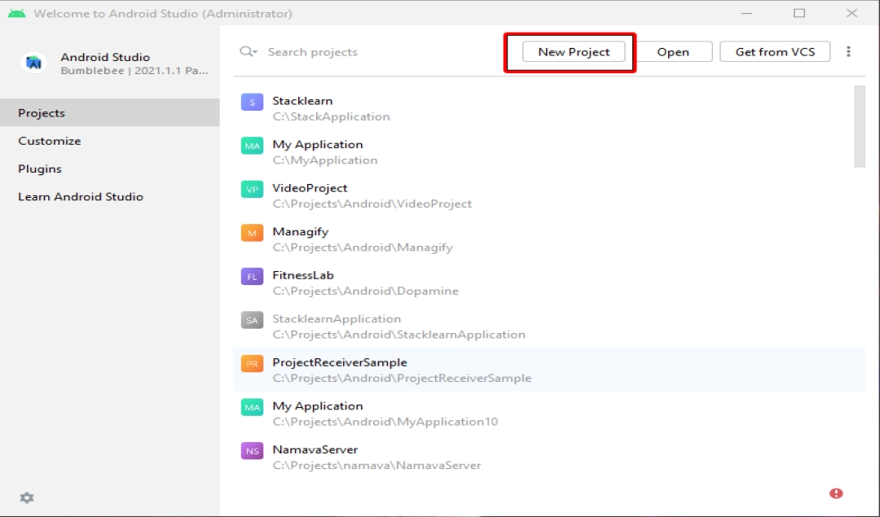Click the Open button

(673, 51)
